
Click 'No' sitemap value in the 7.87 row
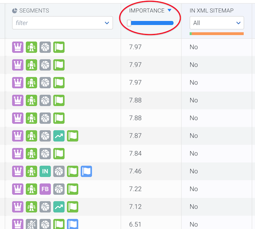[x=194, y=136]
